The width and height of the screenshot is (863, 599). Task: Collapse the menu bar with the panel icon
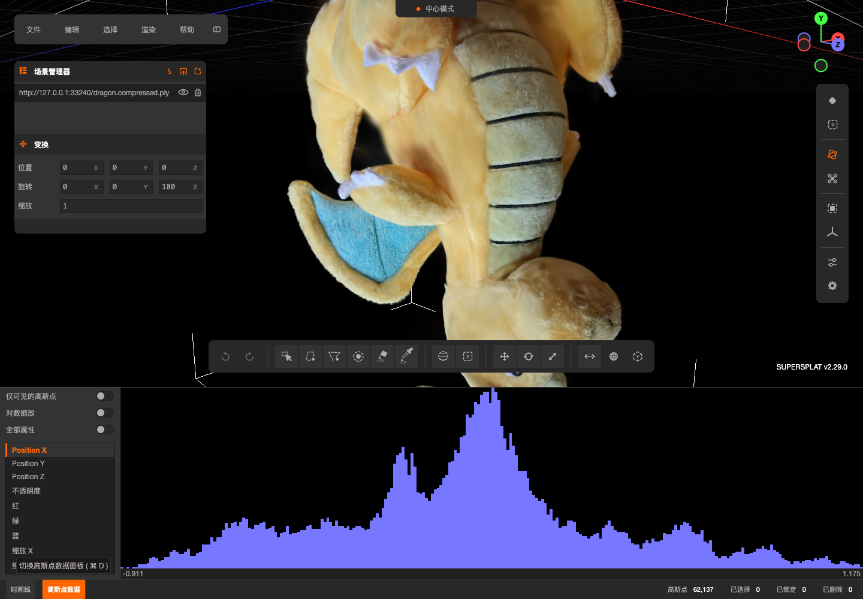(217, 29)
